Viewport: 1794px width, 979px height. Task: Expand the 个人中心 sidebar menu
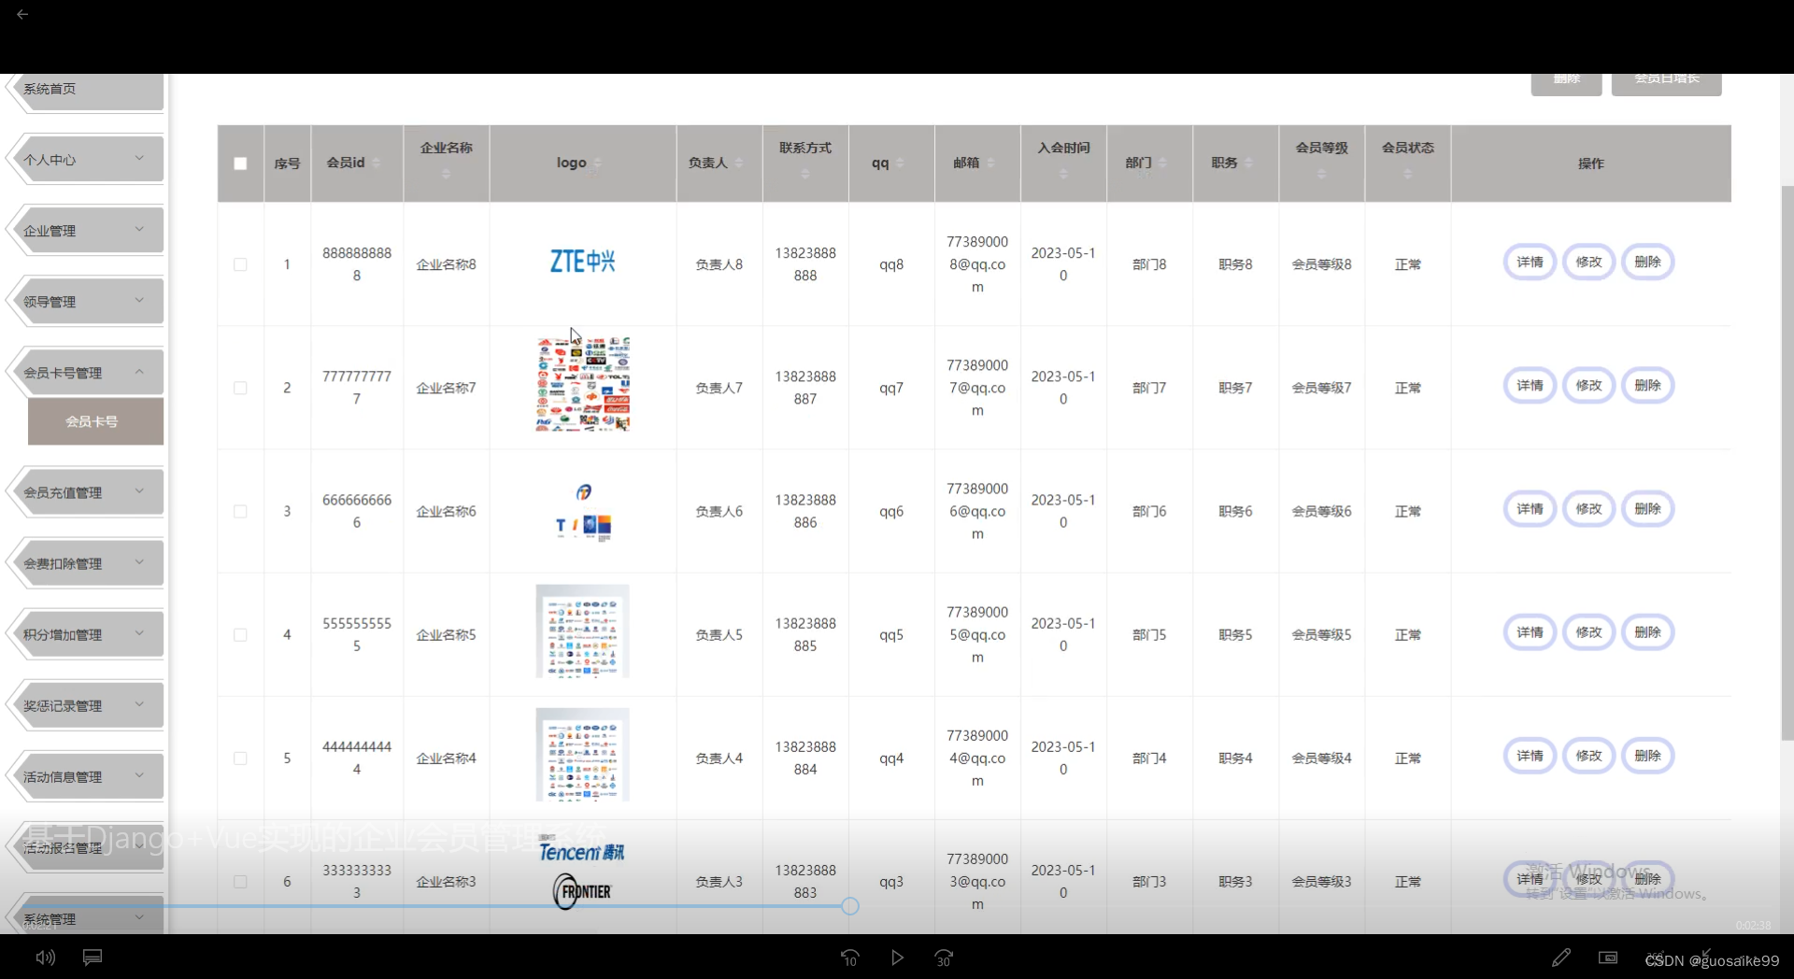[x=84, y=159]
